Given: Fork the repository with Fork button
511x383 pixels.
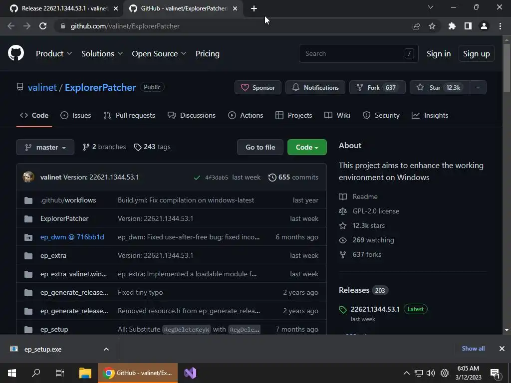Looking at the screenshot, I should point(377,87).
